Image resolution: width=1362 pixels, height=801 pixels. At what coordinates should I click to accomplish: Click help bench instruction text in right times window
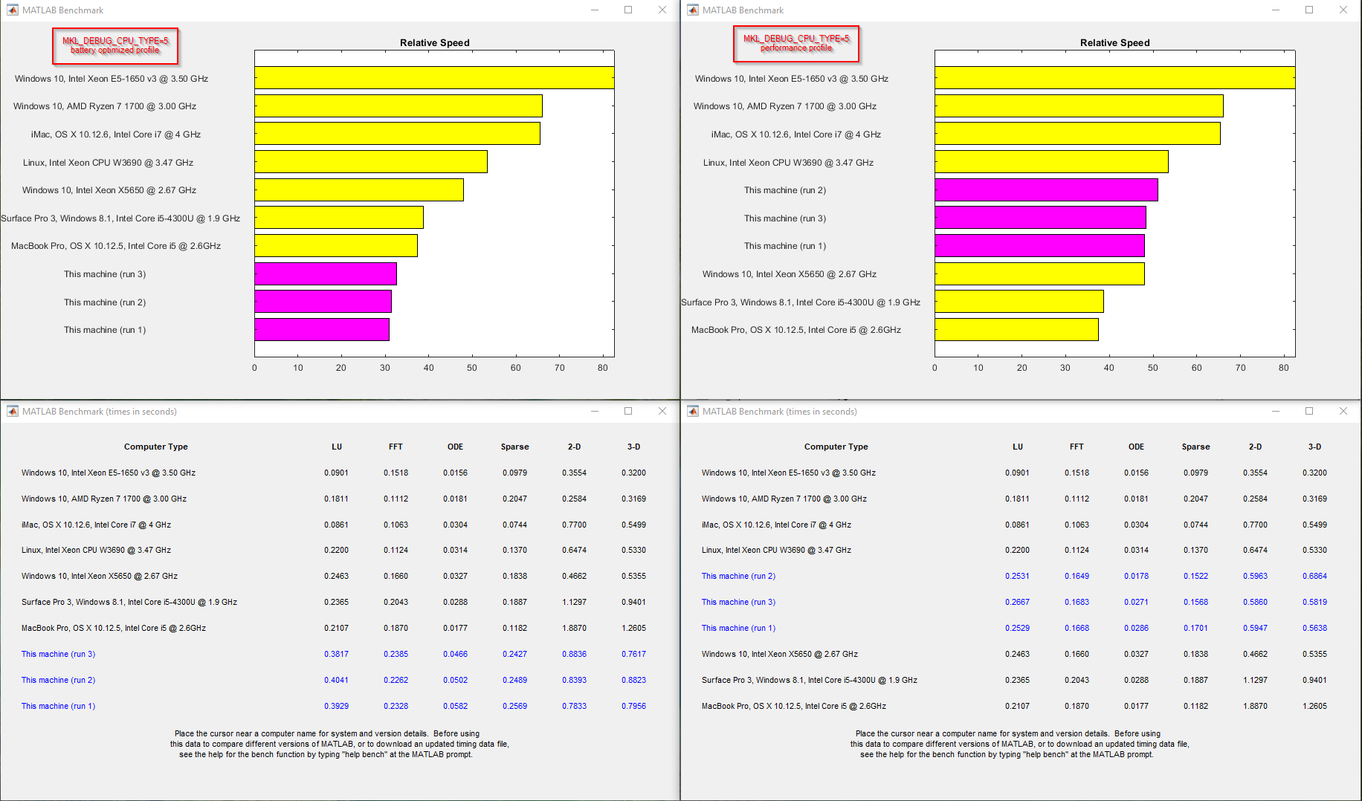coord(1020,744)
